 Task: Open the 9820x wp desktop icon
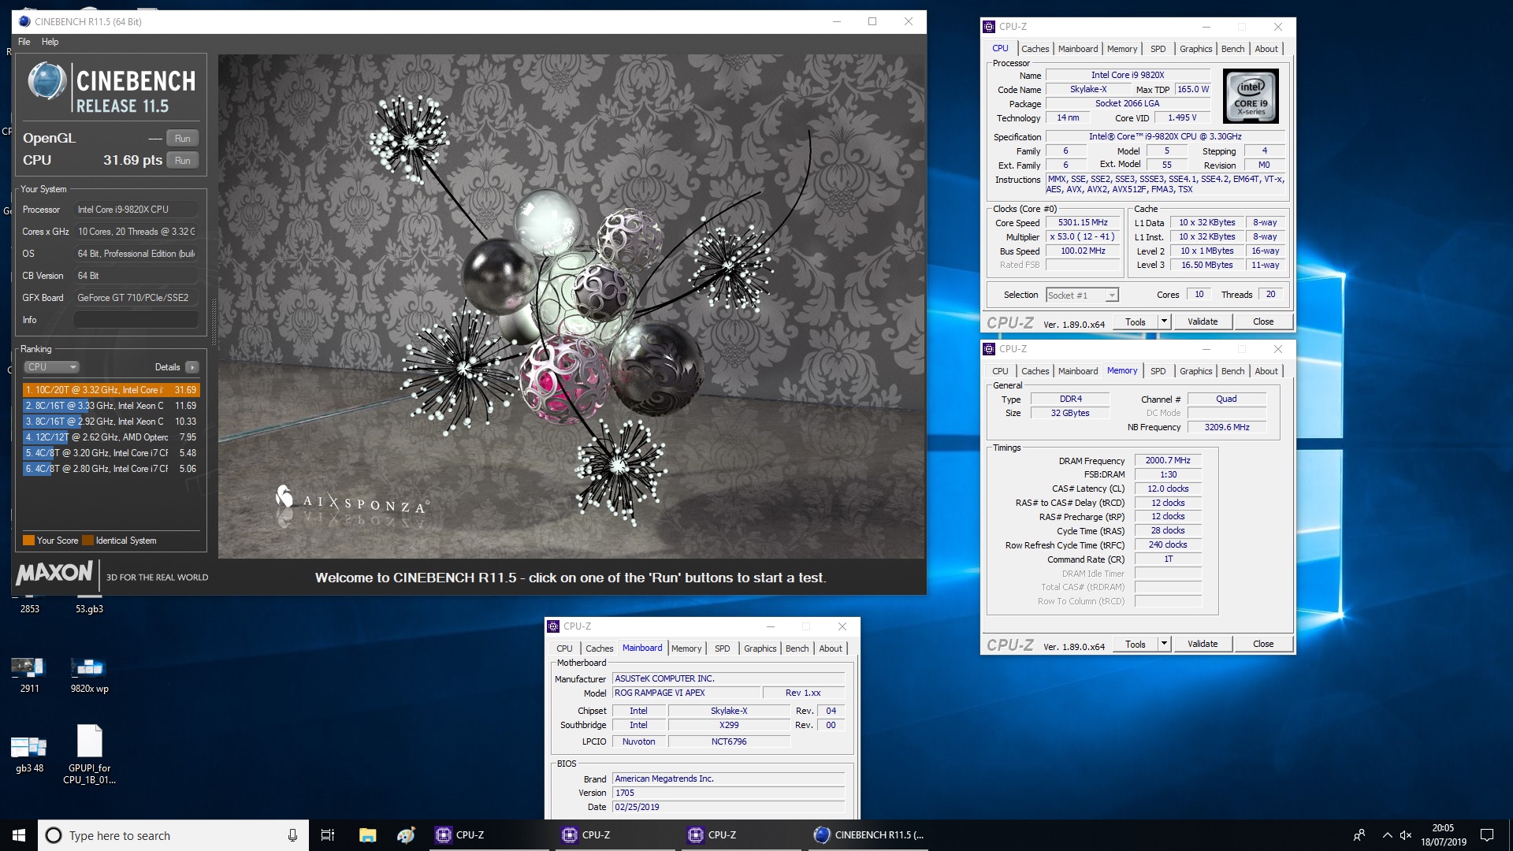tap(89, 674)
